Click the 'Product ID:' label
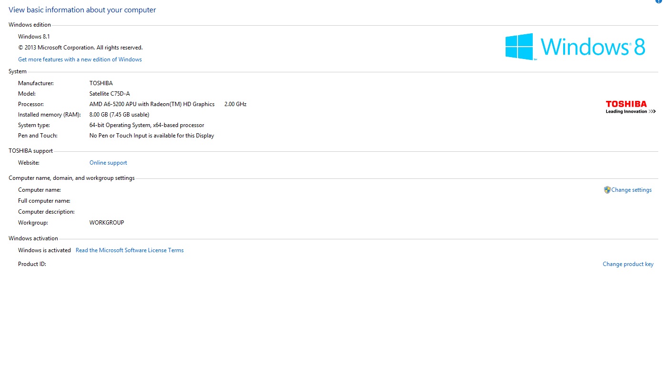The width and height of the screenshot is (664, 374). [x=32, y=264]
